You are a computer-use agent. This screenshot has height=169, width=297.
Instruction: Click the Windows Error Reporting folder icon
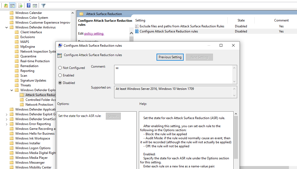coord(12,124)
